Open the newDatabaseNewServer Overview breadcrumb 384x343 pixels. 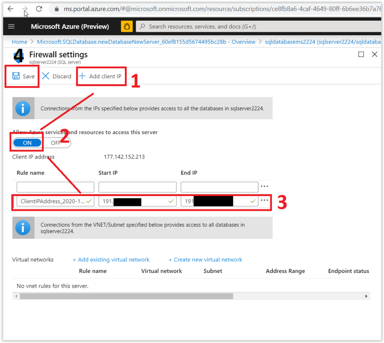click(x=146, y=42)
